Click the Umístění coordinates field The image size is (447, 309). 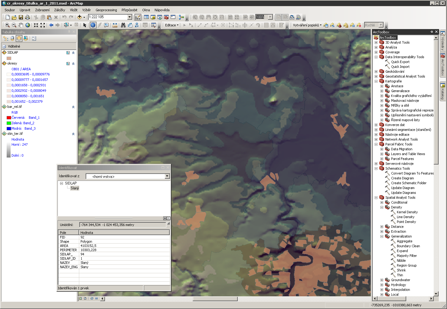click(122, 225)
